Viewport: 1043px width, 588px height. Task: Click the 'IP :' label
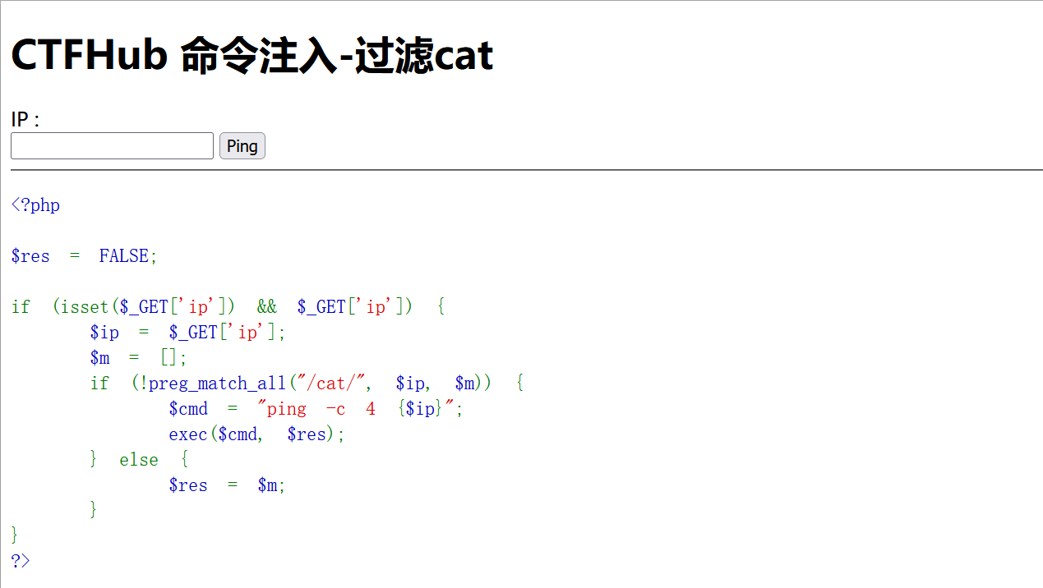26,120
